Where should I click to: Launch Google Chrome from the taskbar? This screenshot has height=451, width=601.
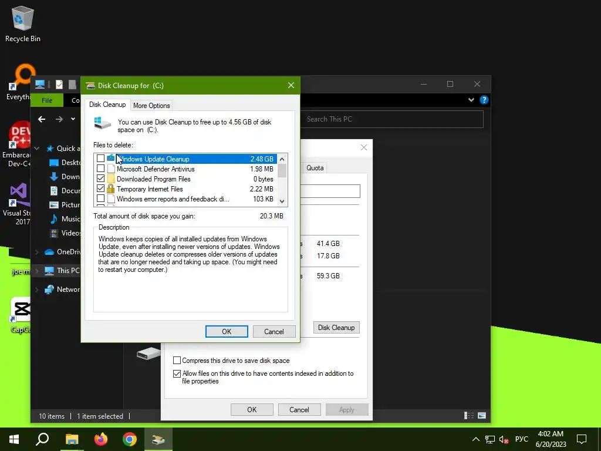click(130, 439)
